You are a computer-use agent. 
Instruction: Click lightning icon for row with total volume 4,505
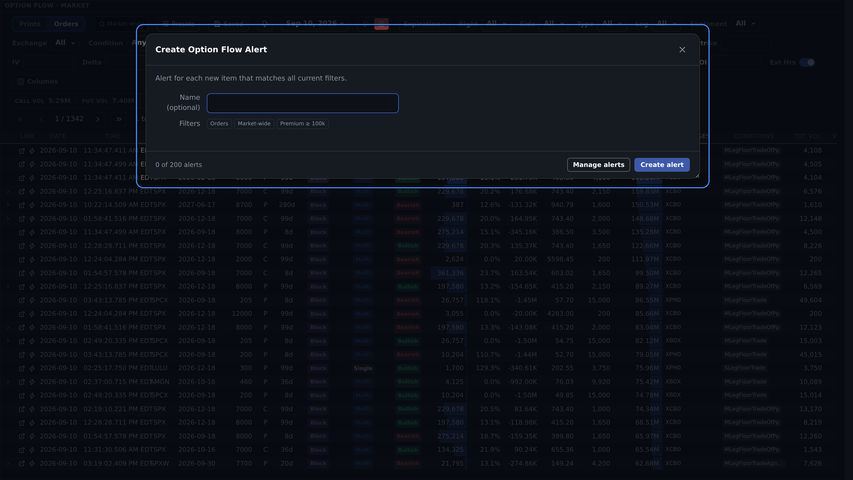pos(32,164)
